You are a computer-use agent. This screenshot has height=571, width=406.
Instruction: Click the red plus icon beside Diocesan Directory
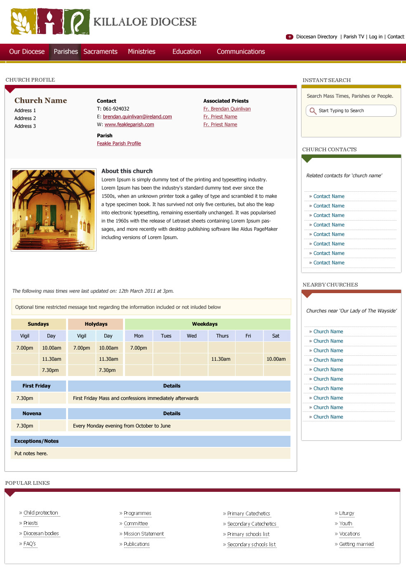(290, 37)
